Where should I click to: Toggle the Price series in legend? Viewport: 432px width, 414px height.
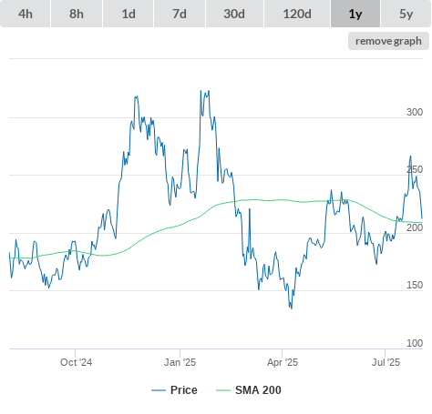(184, 390)
